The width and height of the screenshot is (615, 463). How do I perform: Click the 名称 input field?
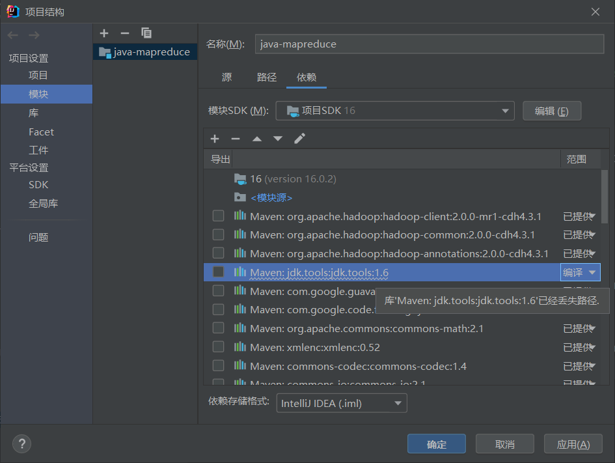pos(430,44)
